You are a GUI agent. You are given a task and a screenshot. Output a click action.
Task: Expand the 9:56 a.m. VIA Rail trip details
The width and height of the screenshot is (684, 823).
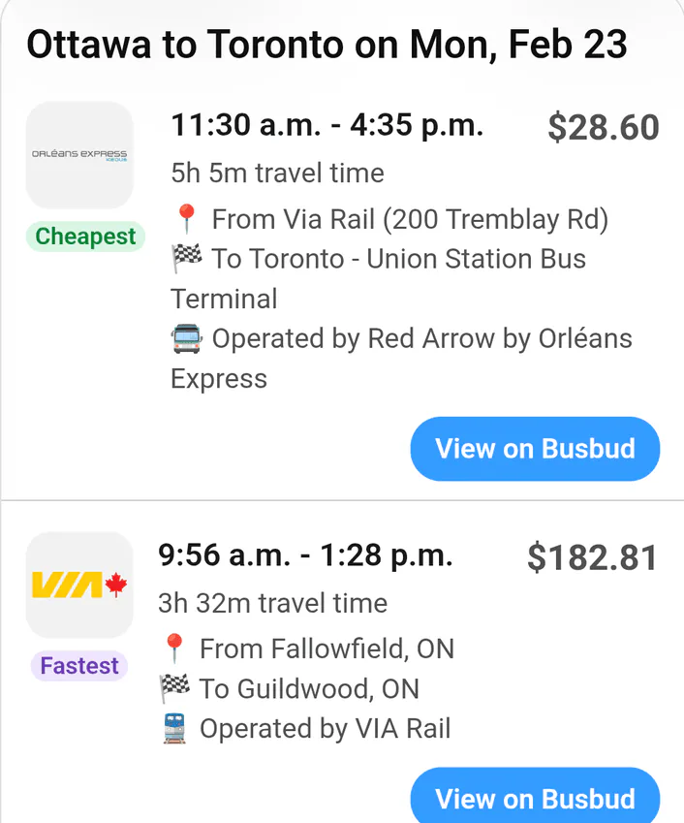tap(306, 555)
